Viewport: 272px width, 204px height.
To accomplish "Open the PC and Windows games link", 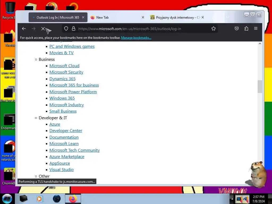I will (x=72, y=46).
